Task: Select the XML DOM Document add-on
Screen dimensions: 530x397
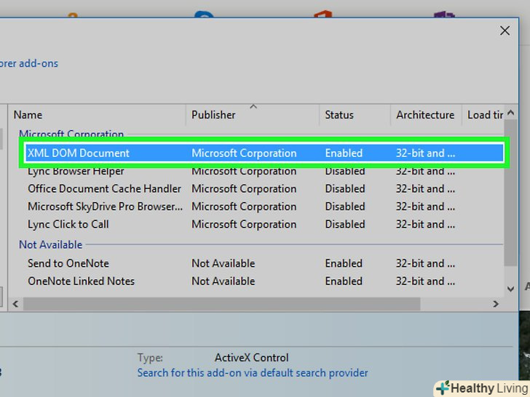Action: (x=79, y=153)
